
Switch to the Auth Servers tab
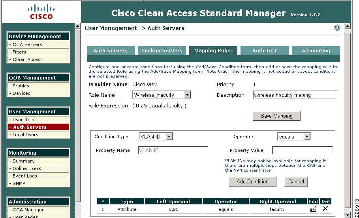pyautogui.click(x=111, y=51)
